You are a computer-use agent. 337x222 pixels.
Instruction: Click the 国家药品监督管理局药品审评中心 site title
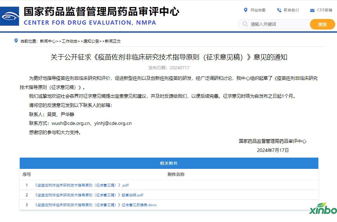tap(101, 12)
